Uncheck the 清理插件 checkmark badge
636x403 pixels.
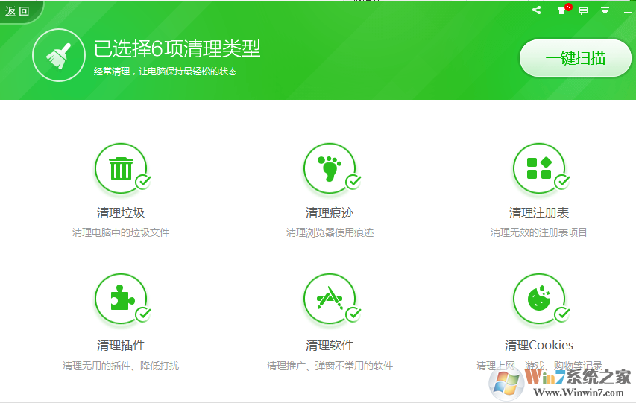pyautogui.click(x=143, y=314)
